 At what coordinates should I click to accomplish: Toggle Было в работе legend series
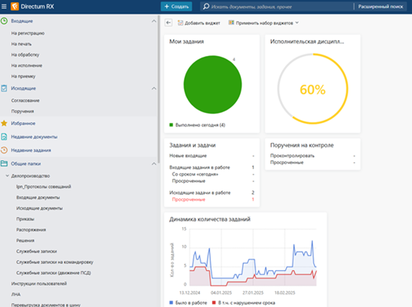point(188,303)
